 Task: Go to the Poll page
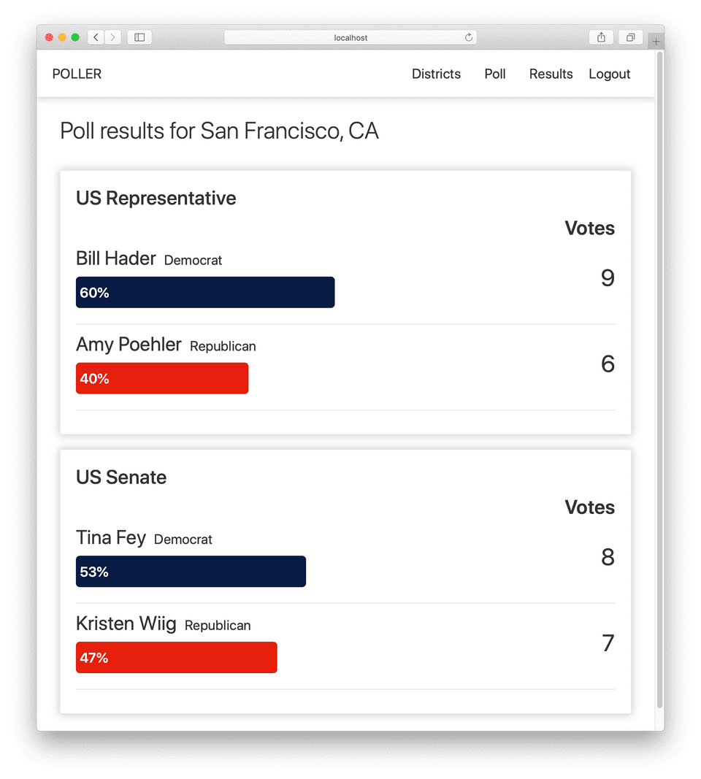pos(495,74)
